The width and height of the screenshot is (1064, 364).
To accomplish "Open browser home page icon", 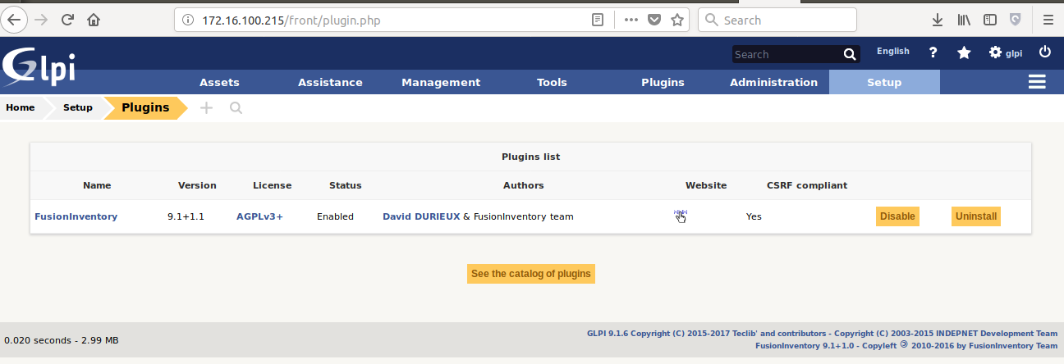I will point(94,20).
